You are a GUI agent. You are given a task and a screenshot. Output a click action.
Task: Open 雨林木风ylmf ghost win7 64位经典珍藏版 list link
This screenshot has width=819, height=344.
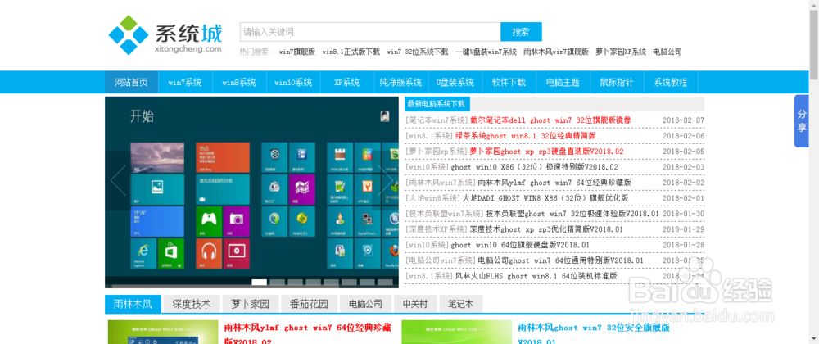(x=554, y=183)
